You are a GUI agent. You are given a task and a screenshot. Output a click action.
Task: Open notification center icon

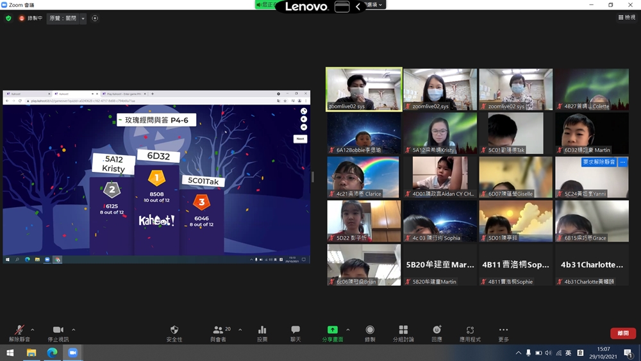(629, 353)
